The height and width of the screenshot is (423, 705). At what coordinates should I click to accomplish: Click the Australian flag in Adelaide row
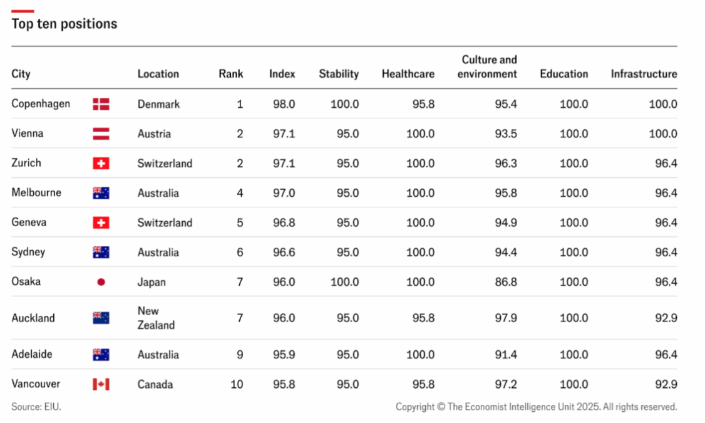point(101,355)
